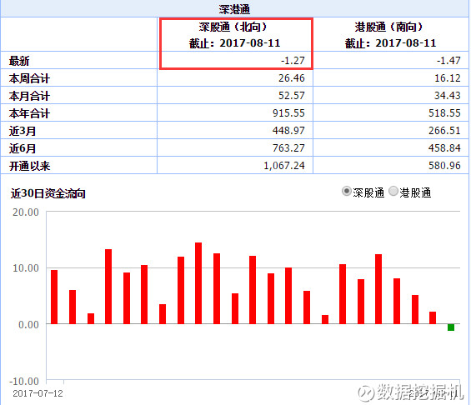Click the green negative bar in chart
This screenshot has height=405, width=471.
(450, 327)
